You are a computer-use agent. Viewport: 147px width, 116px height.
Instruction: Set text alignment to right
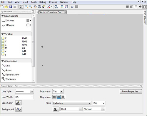tap(63, 97)
